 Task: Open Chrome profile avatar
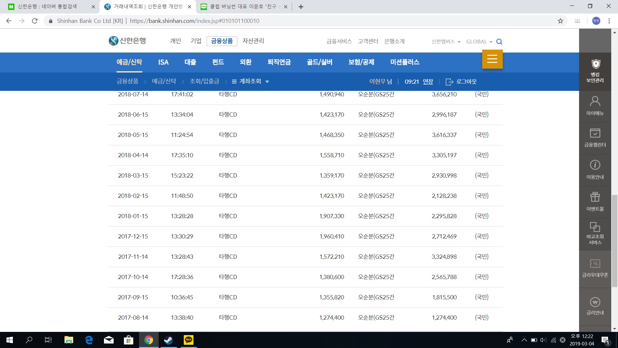click(596, 21)
